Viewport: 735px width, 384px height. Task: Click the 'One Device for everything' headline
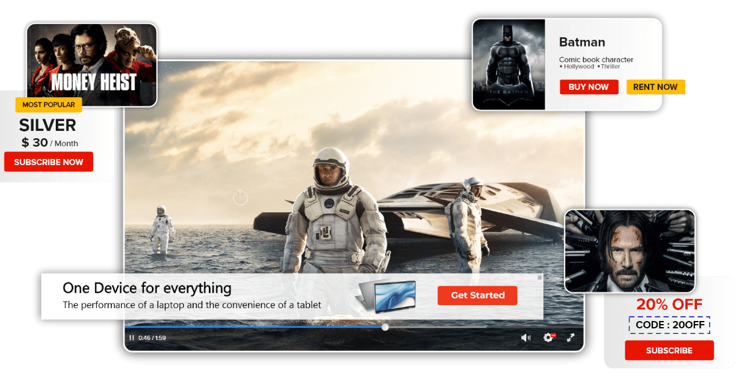click(x=147, y=288)
